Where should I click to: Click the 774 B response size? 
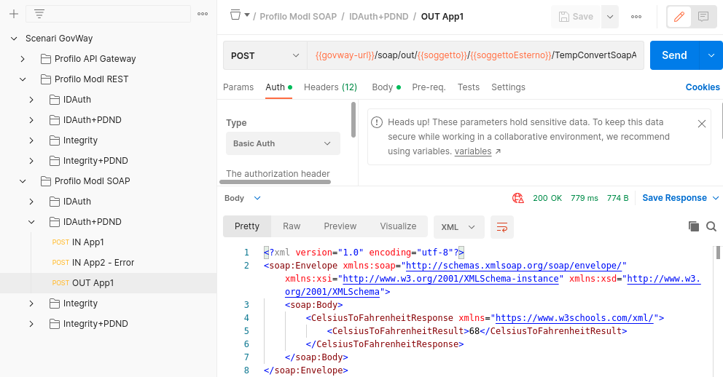618,199
